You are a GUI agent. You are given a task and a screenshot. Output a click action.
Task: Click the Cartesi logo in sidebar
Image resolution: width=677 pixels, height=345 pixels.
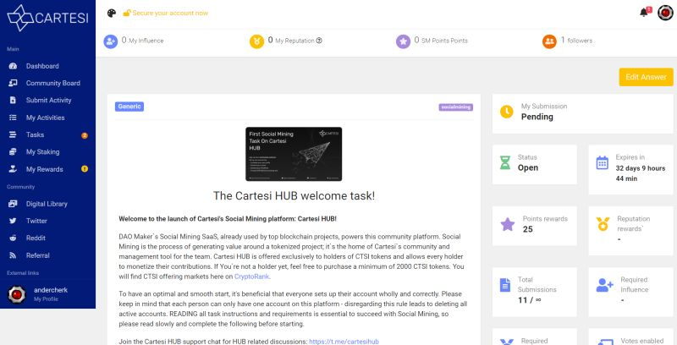[47, 18]
